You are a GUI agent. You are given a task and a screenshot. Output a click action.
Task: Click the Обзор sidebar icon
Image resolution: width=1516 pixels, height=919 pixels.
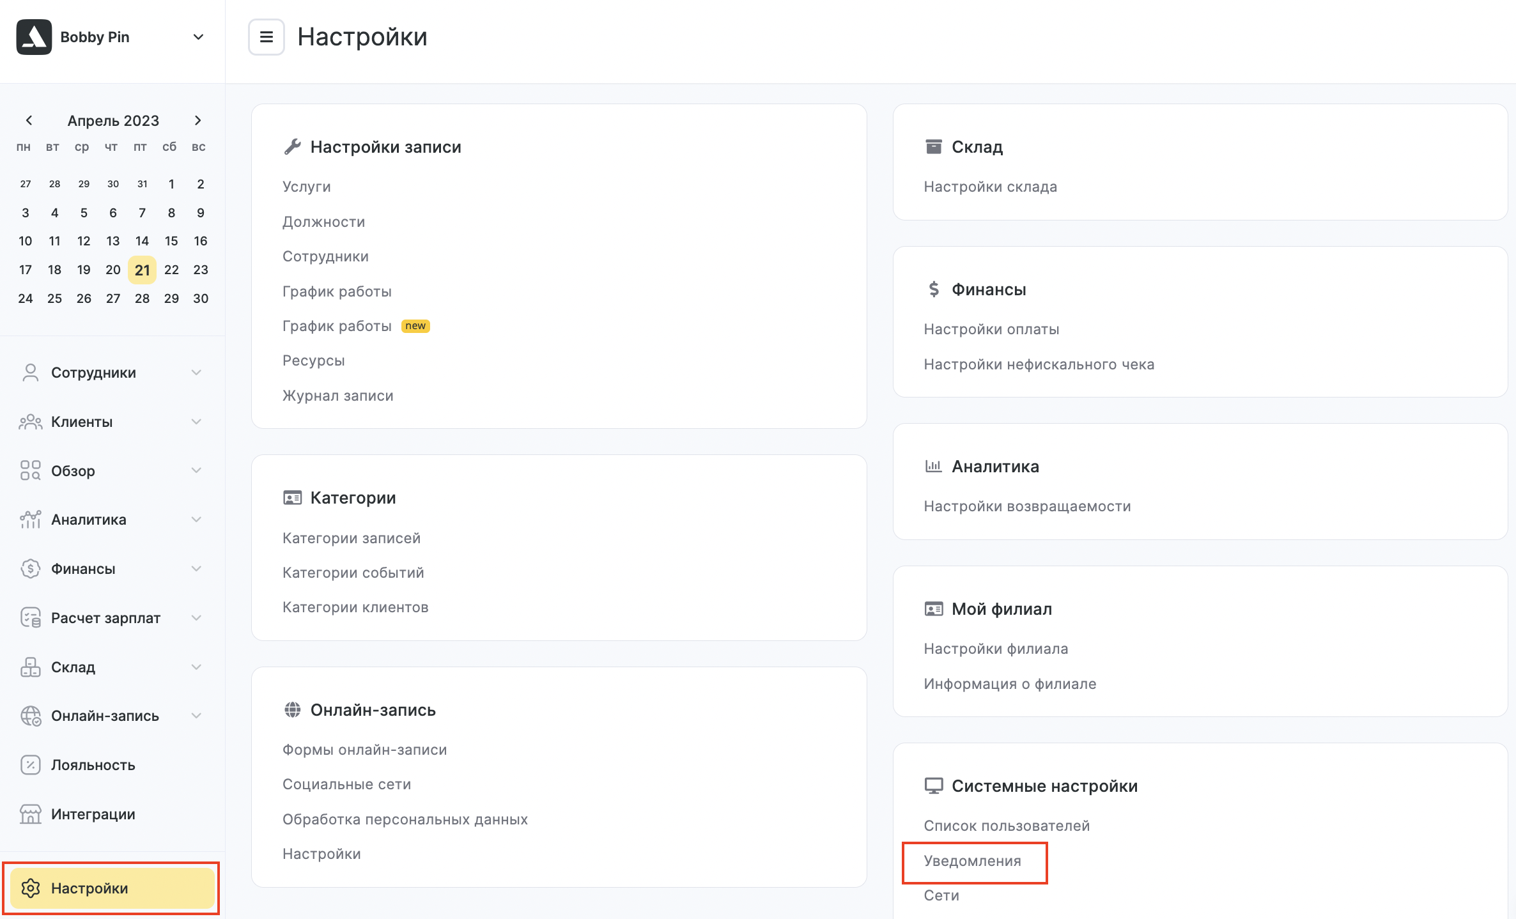pos(30,470)
